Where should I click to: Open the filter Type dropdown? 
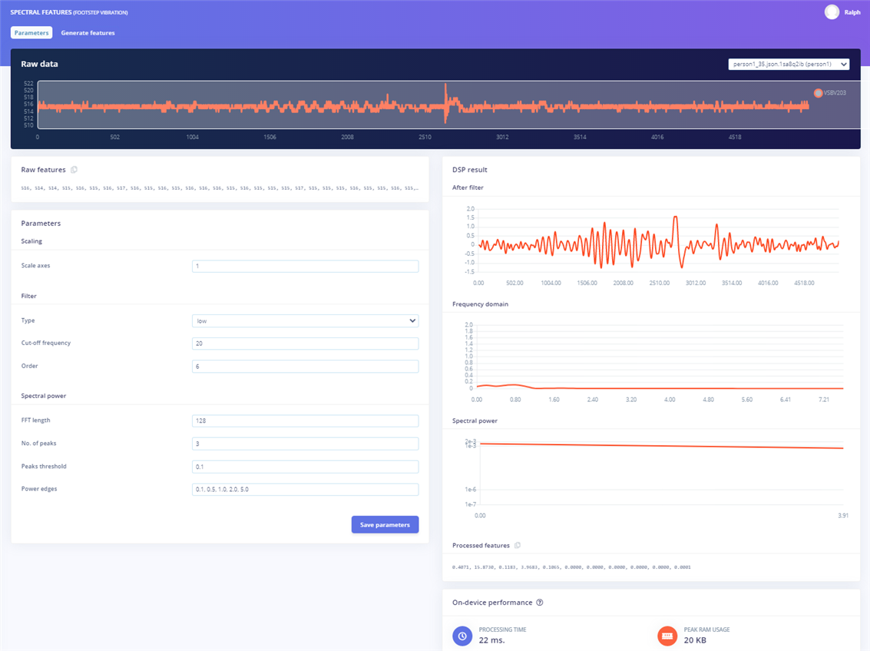(305, 321)
